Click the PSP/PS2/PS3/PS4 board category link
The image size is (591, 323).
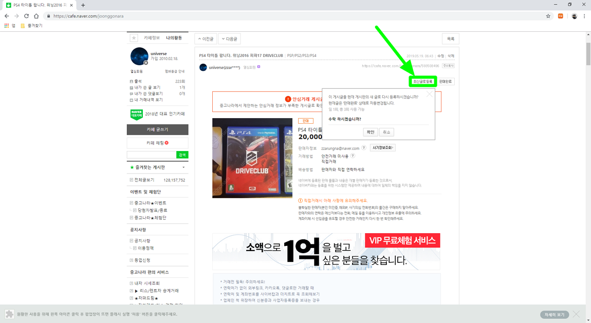pos(302,55)
